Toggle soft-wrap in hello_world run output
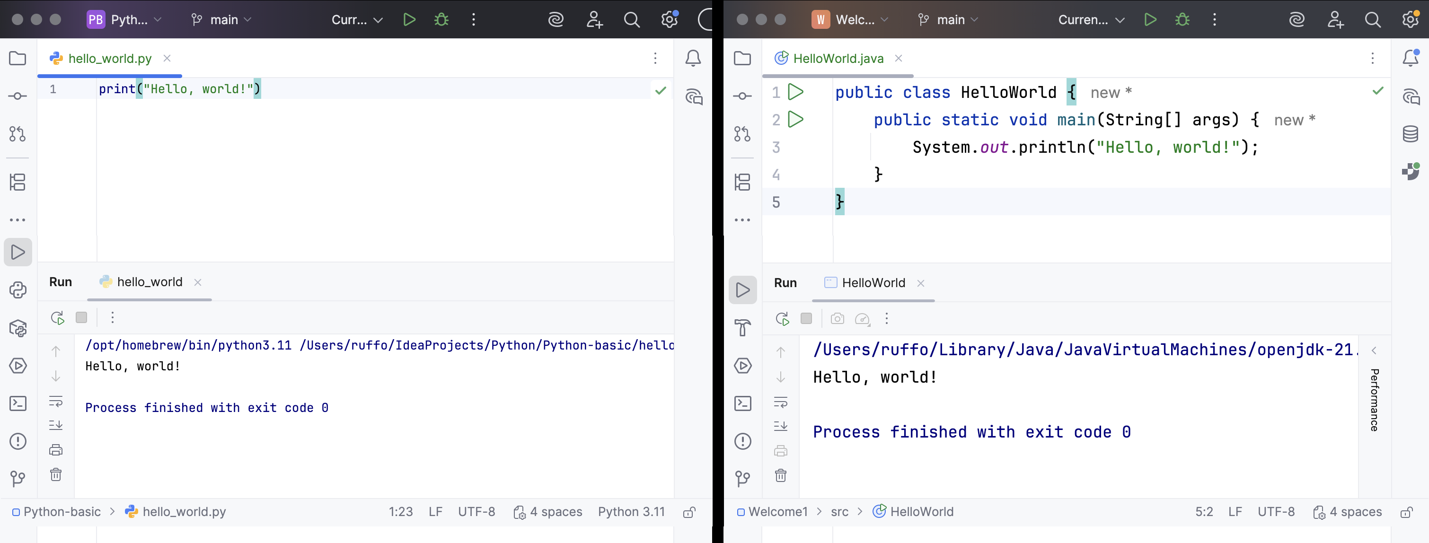1429x543 pixels. pyautogui.click(x=56, y=401)
